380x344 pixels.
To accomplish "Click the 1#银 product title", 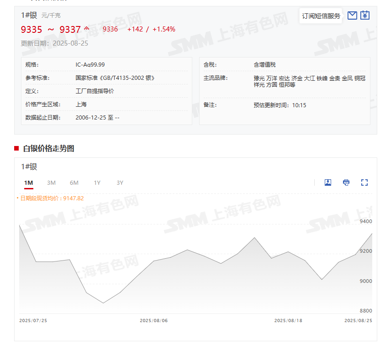I will point(29,15).
